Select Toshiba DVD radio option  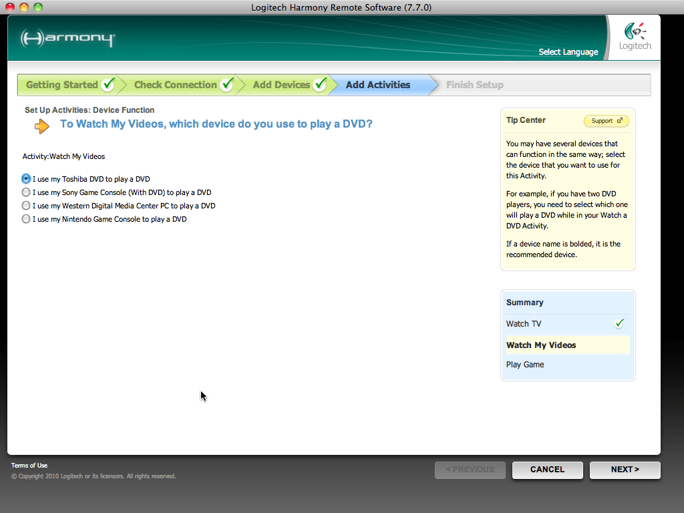coord(26,179)
